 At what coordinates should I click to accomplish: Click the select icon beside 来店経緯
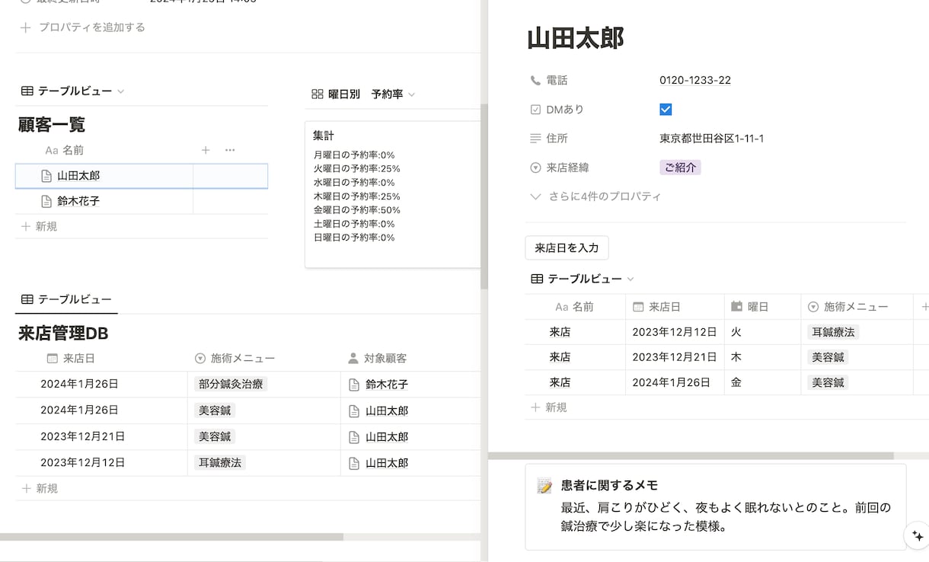(x=535, y=168)
